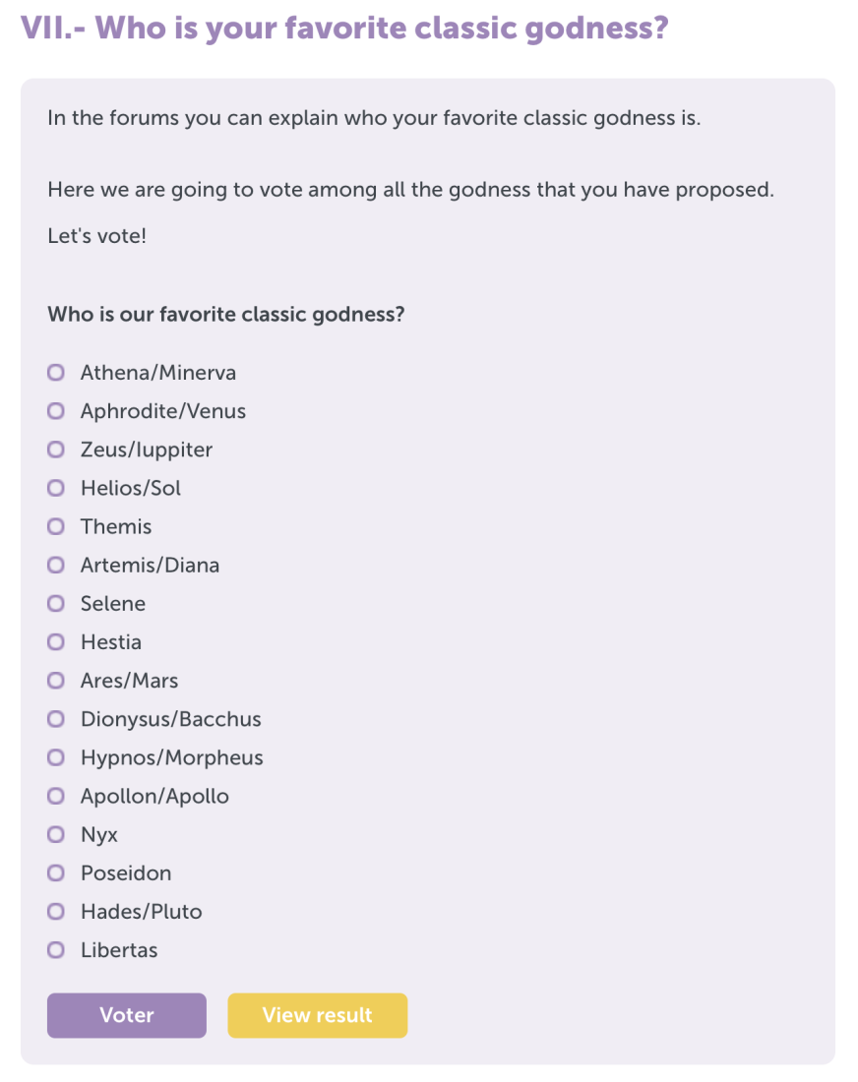Image resolution: width=858 pixels, height=1082 pixels.
Task: Pick the Libertas radio button
Action: tap(56, 950)
